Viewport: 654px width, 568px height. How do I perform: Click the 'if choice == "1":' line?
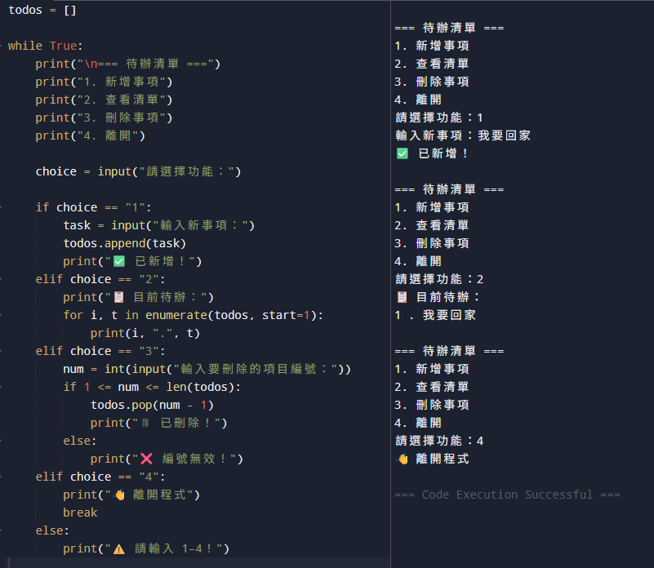pos(93,207)
